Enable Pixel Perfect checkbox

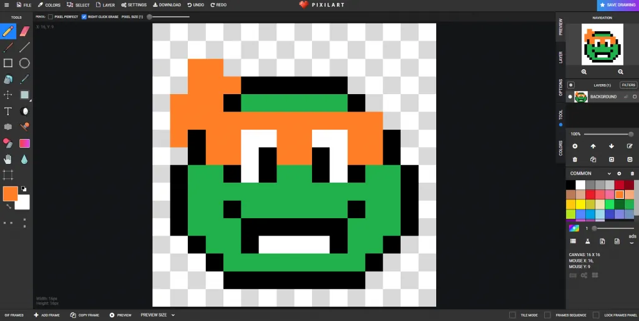(x=51, y=17)
